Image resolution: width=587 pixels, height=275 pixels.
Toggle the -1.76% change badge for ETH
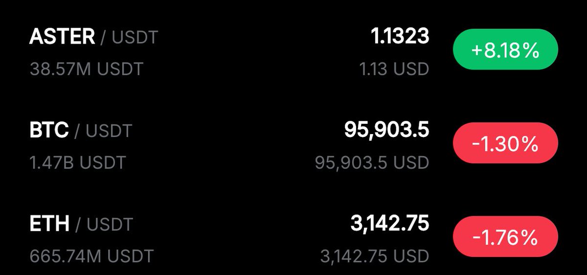tap(505, 237)
